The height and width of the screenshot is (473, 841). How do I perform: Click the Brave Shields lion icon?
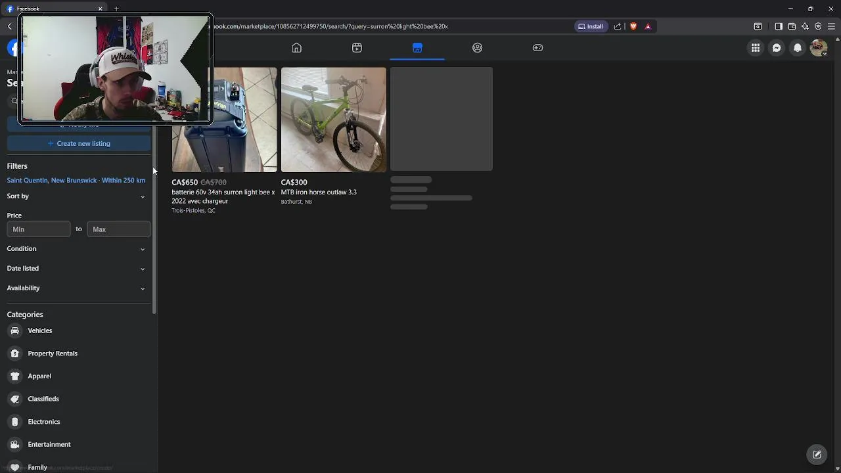click(633, 26)
